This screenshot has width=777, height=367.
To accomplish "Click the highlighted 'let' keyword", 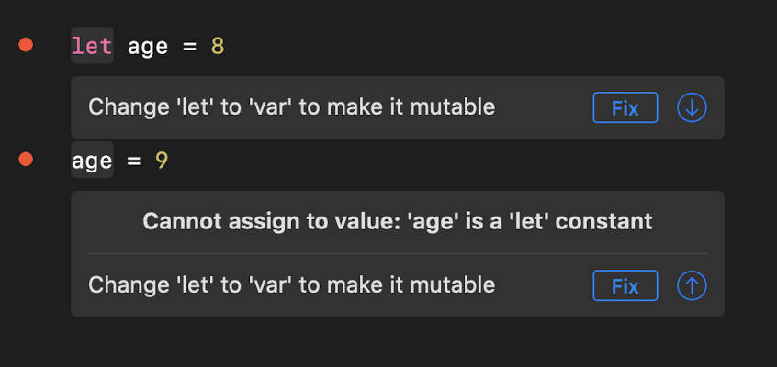I will click(92, 46).
